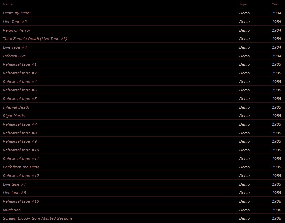The width and height of the screenshot is (285, 223).
Task: Open Rehearsal tape #10
Action: point(21,150)
